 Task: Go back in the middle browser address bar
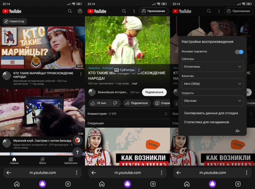click(x=94, y=173)
